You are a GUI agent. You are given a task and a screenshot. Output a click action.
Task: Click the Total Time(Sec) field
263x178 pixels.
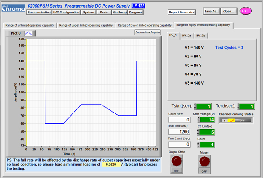pos(179,132)
